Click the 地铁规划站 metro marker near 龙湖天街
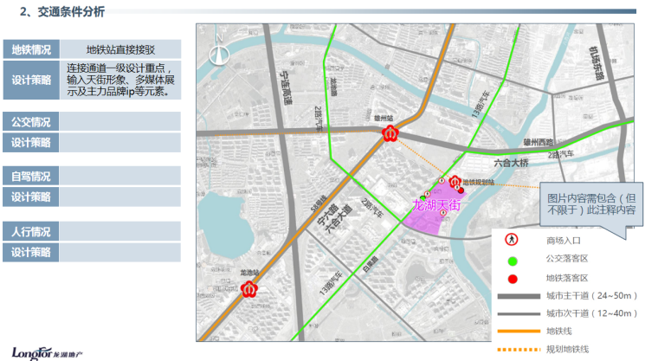The height and width of the screenshot is (361, 658). click(x=448, y=188)
